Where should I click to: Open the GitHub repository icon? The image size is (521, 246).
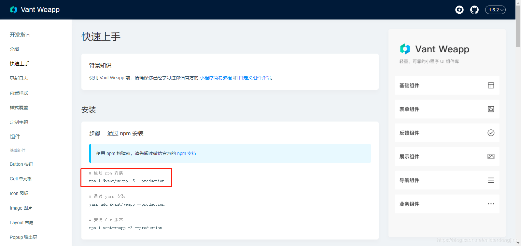click(474, 10)
